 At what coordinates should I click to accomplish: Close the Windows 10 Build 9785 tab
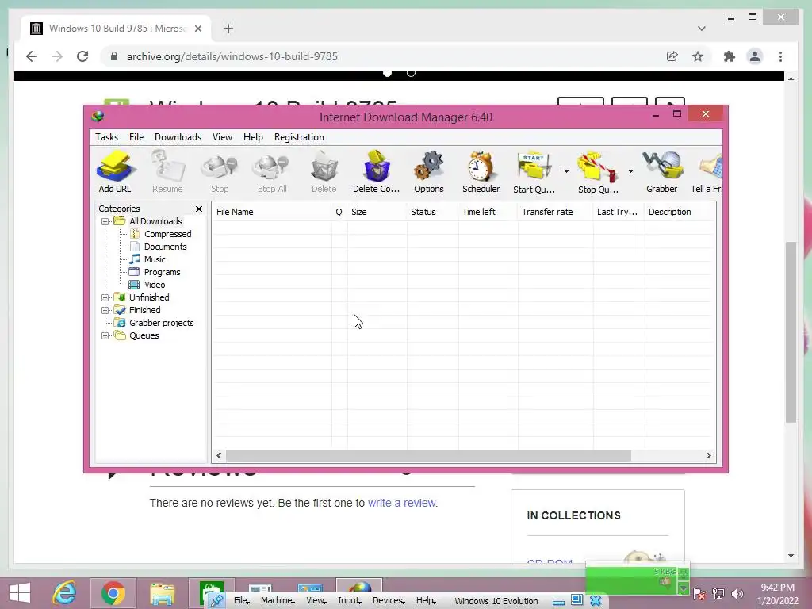click(197, 29)
